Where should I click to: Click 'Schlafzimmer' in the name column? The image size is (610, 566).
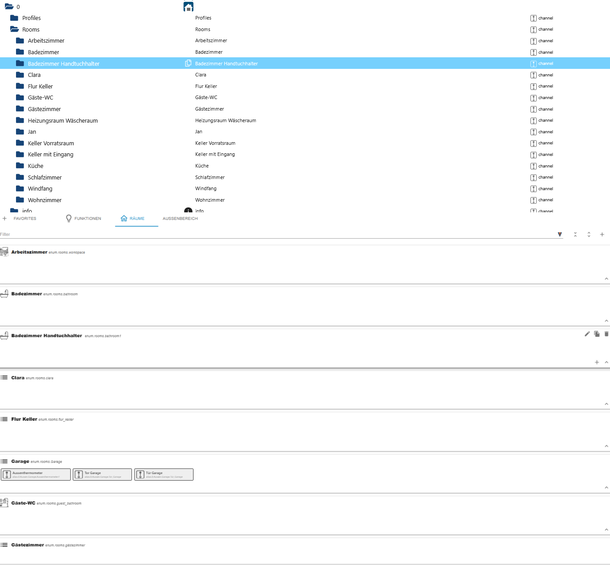click(210, 177)
